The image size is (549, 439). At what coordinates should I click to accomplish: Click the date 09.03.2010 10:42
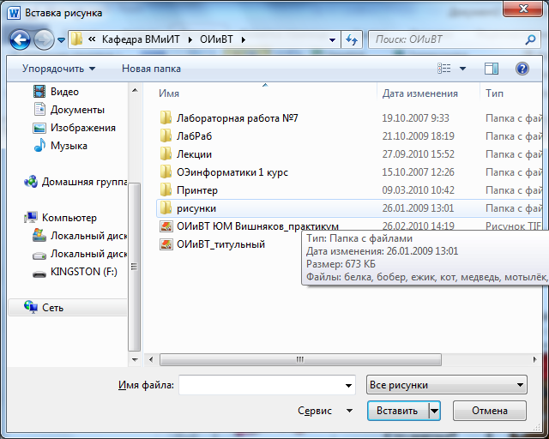[x=418, y=190]
